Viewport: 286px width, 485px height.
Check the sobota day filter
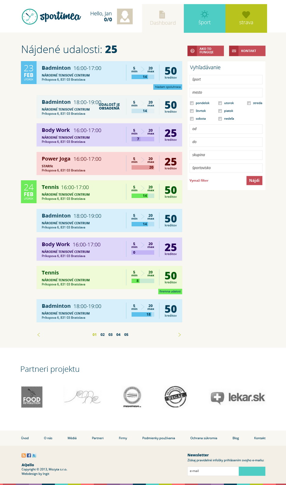point(192,119)
